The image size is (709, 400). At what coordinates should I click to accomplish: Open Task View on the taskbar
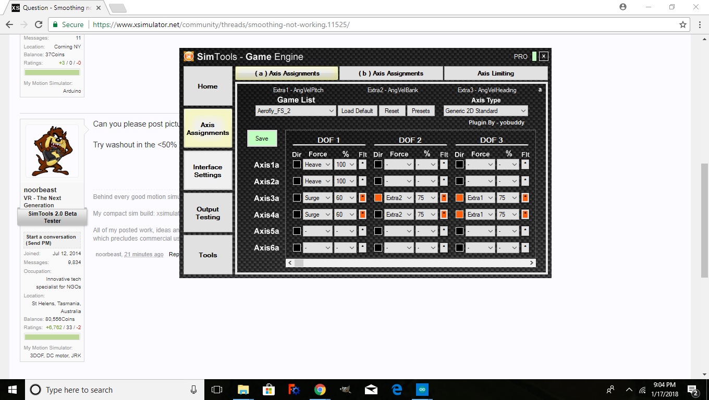pos(217,390)
